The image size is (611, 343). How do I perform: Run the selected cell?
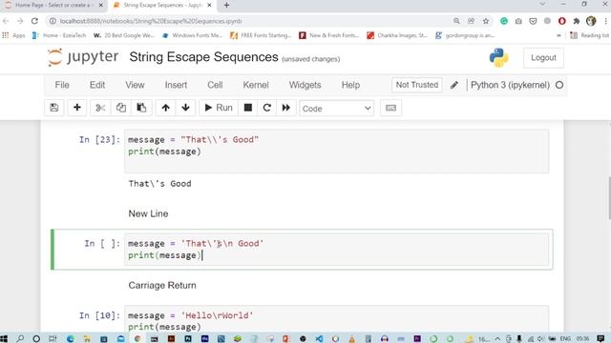click(219, 108)
